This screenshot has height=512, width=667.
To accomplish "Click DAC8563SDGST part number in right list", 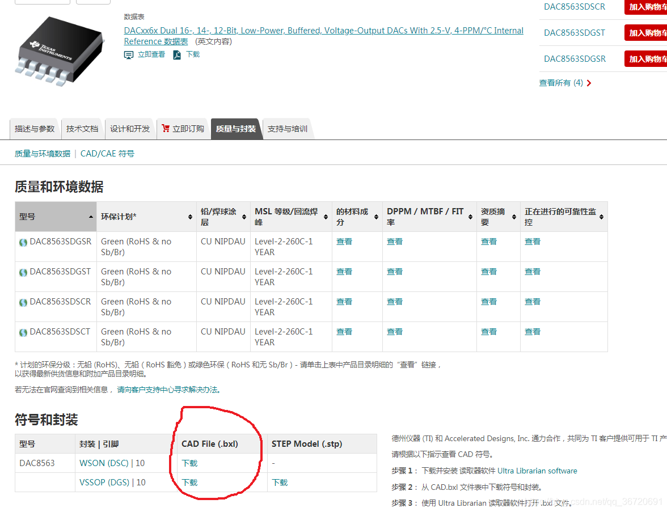I will [x=574, y=33].
